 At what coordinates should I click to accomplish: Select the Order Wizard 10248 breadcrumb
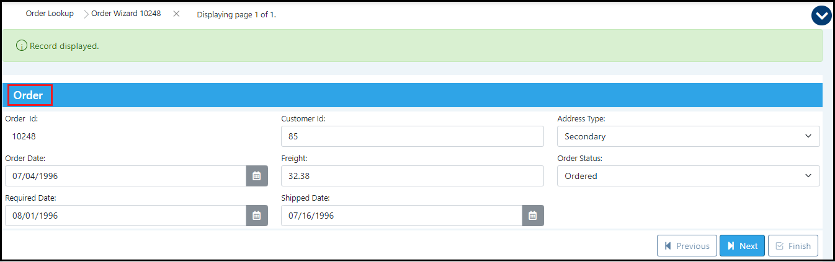tap(126, 14)
